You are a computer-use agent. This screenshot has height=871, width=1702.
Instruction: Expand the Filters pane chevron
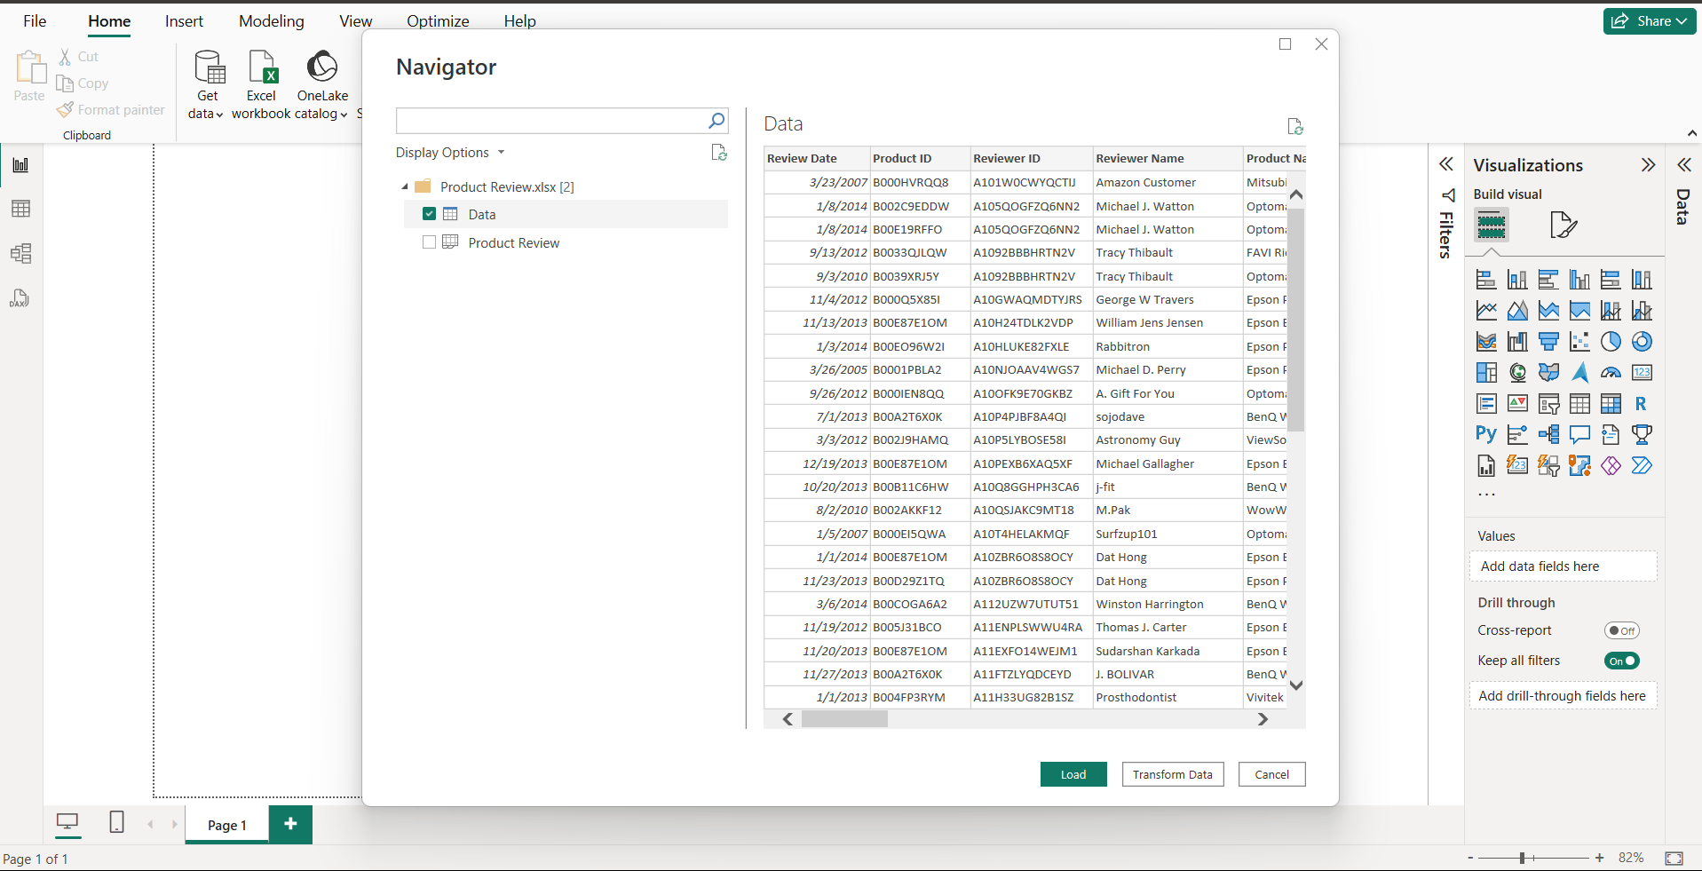point(1446,164)
